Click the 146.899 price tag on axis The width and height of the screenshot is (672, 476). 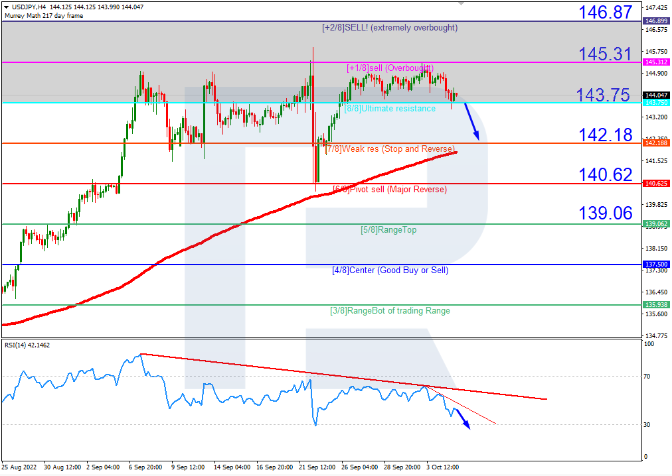tap(655, 21)
